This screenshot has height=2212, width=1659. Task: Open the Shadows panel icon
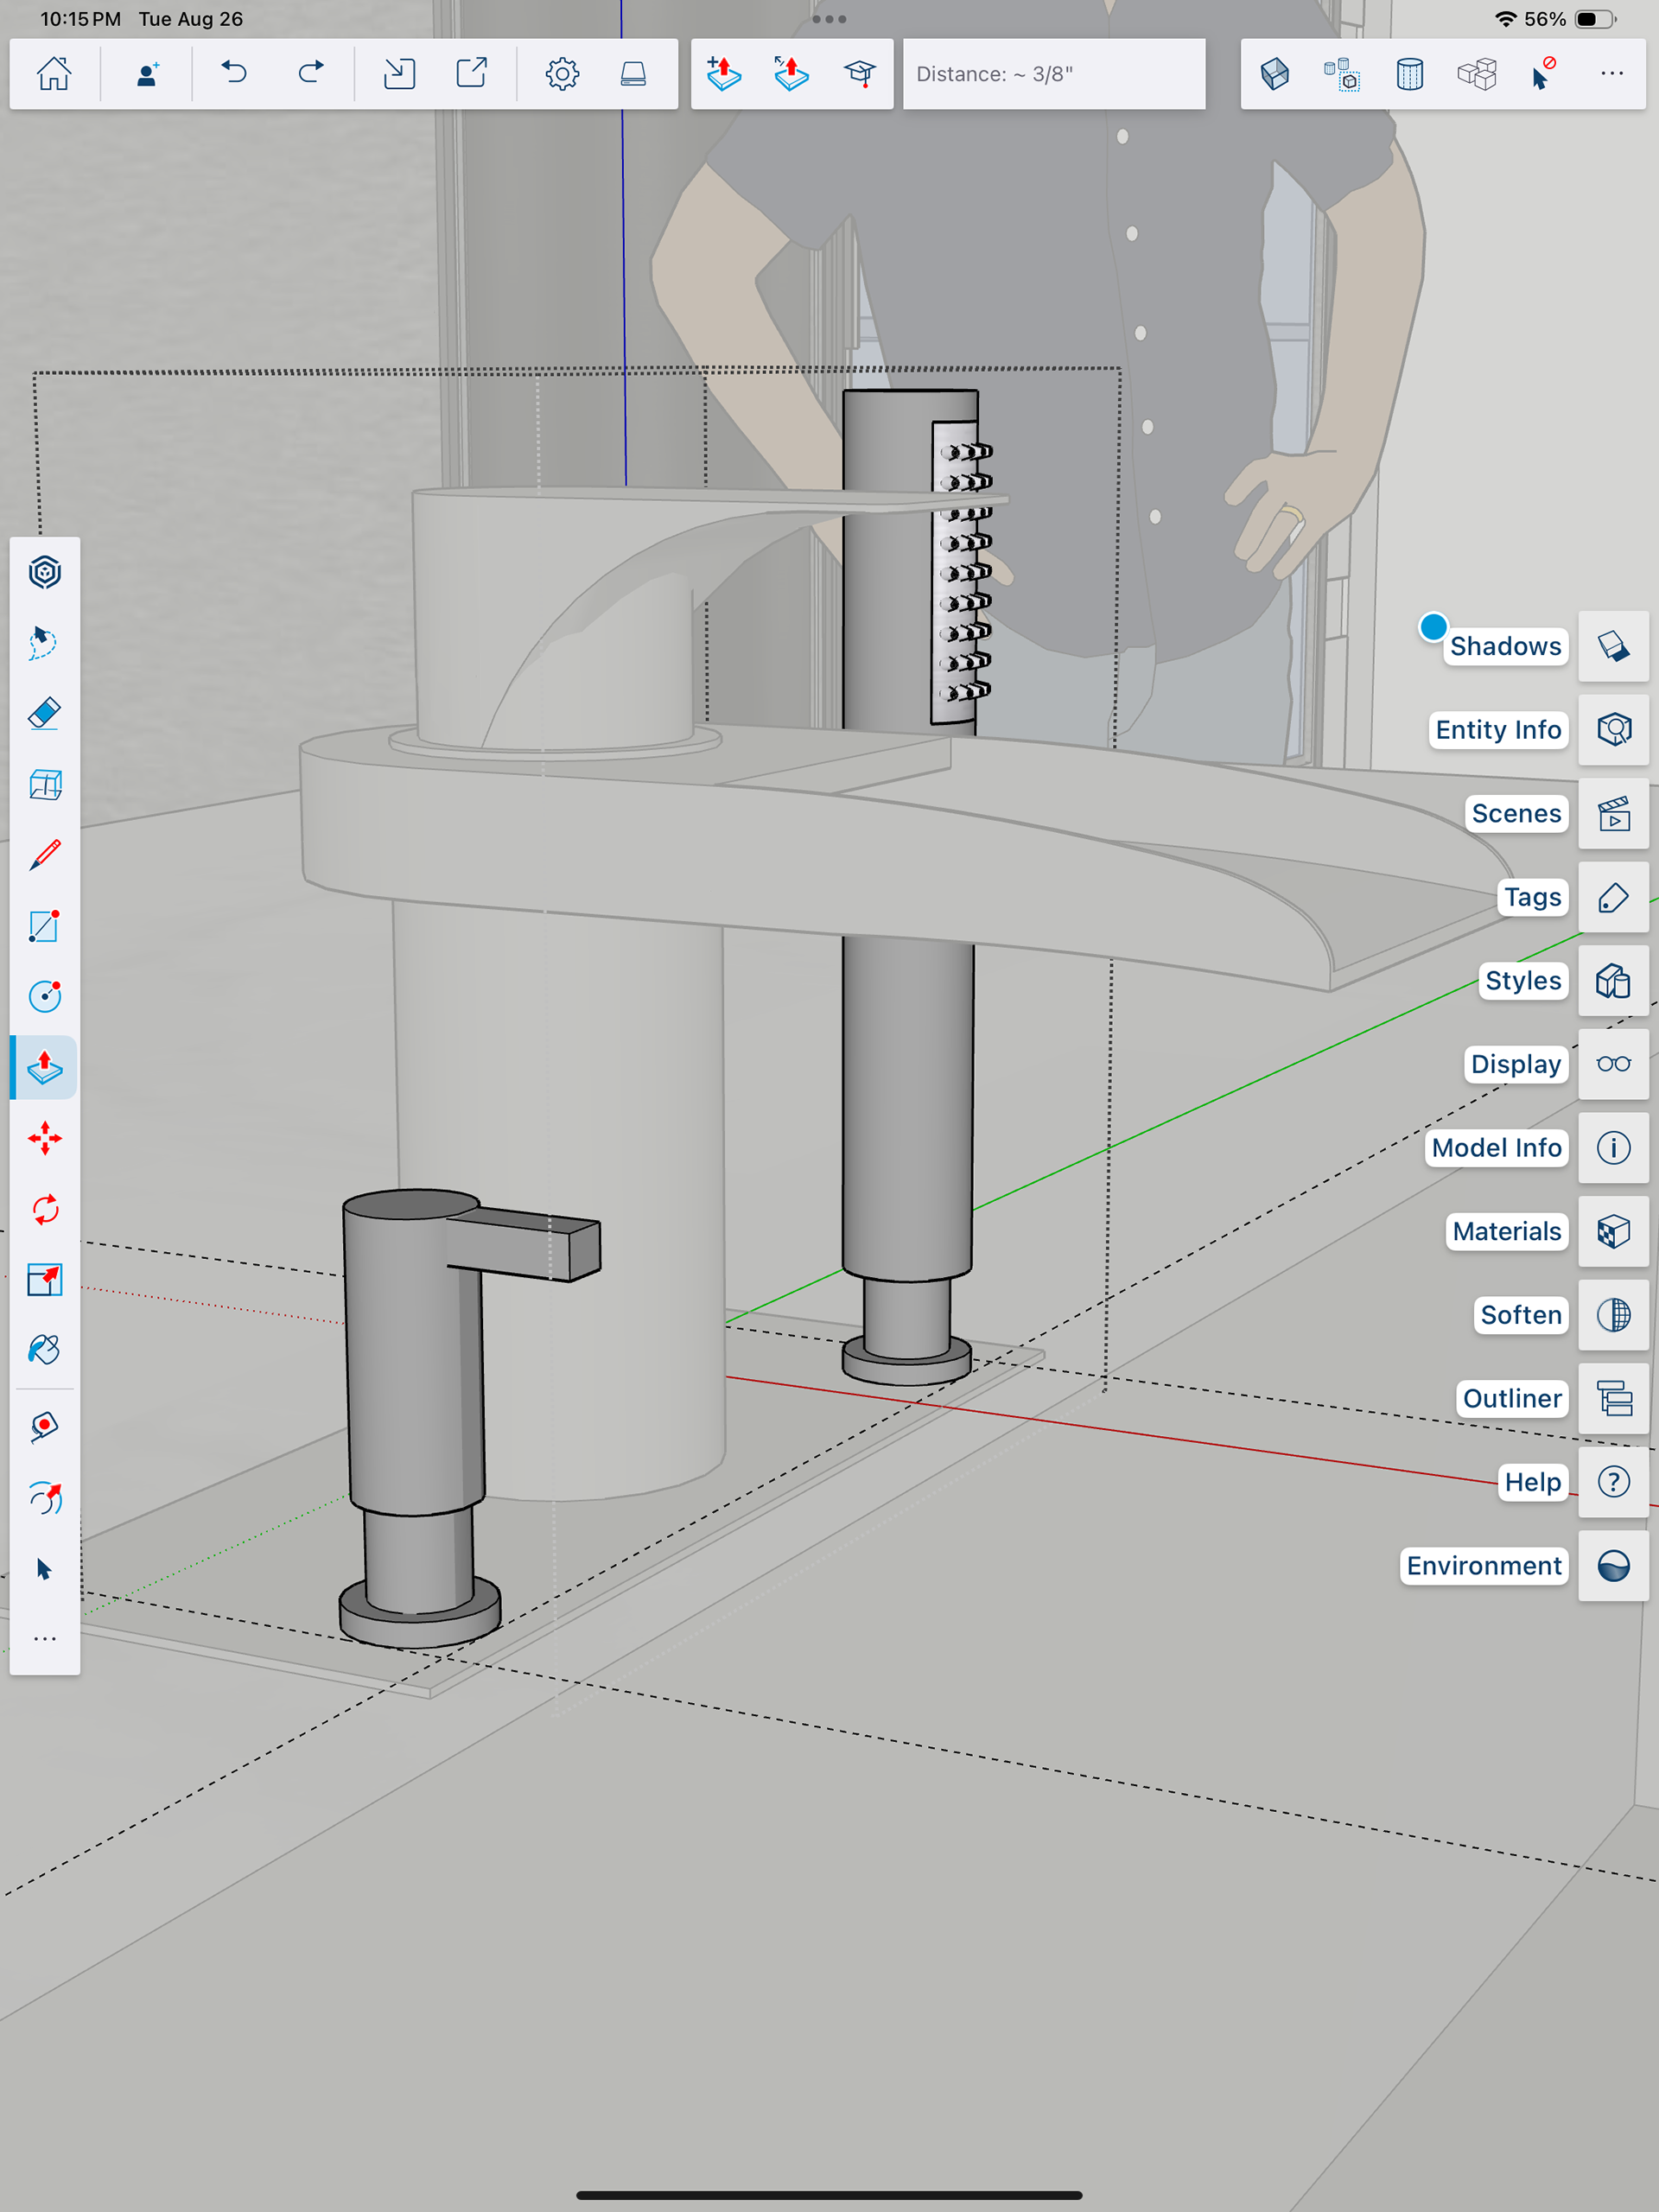(x=1613, y=646)
